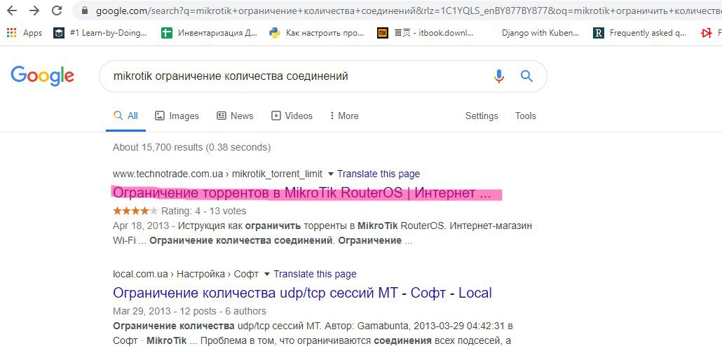Select the All results tab

(125, 116)
